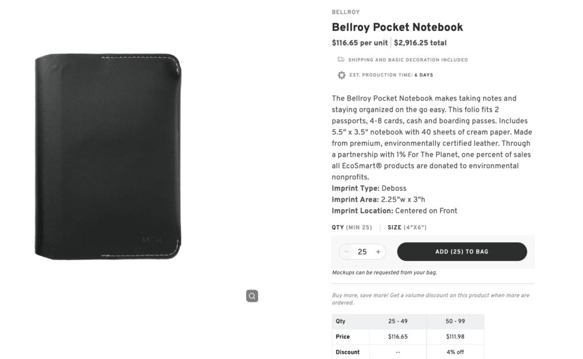Click the $116.65 per unit price

[x=360, y=42]
